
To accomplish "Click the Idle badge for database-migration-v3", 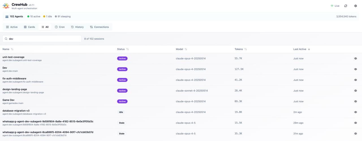I will pos(121,112).
